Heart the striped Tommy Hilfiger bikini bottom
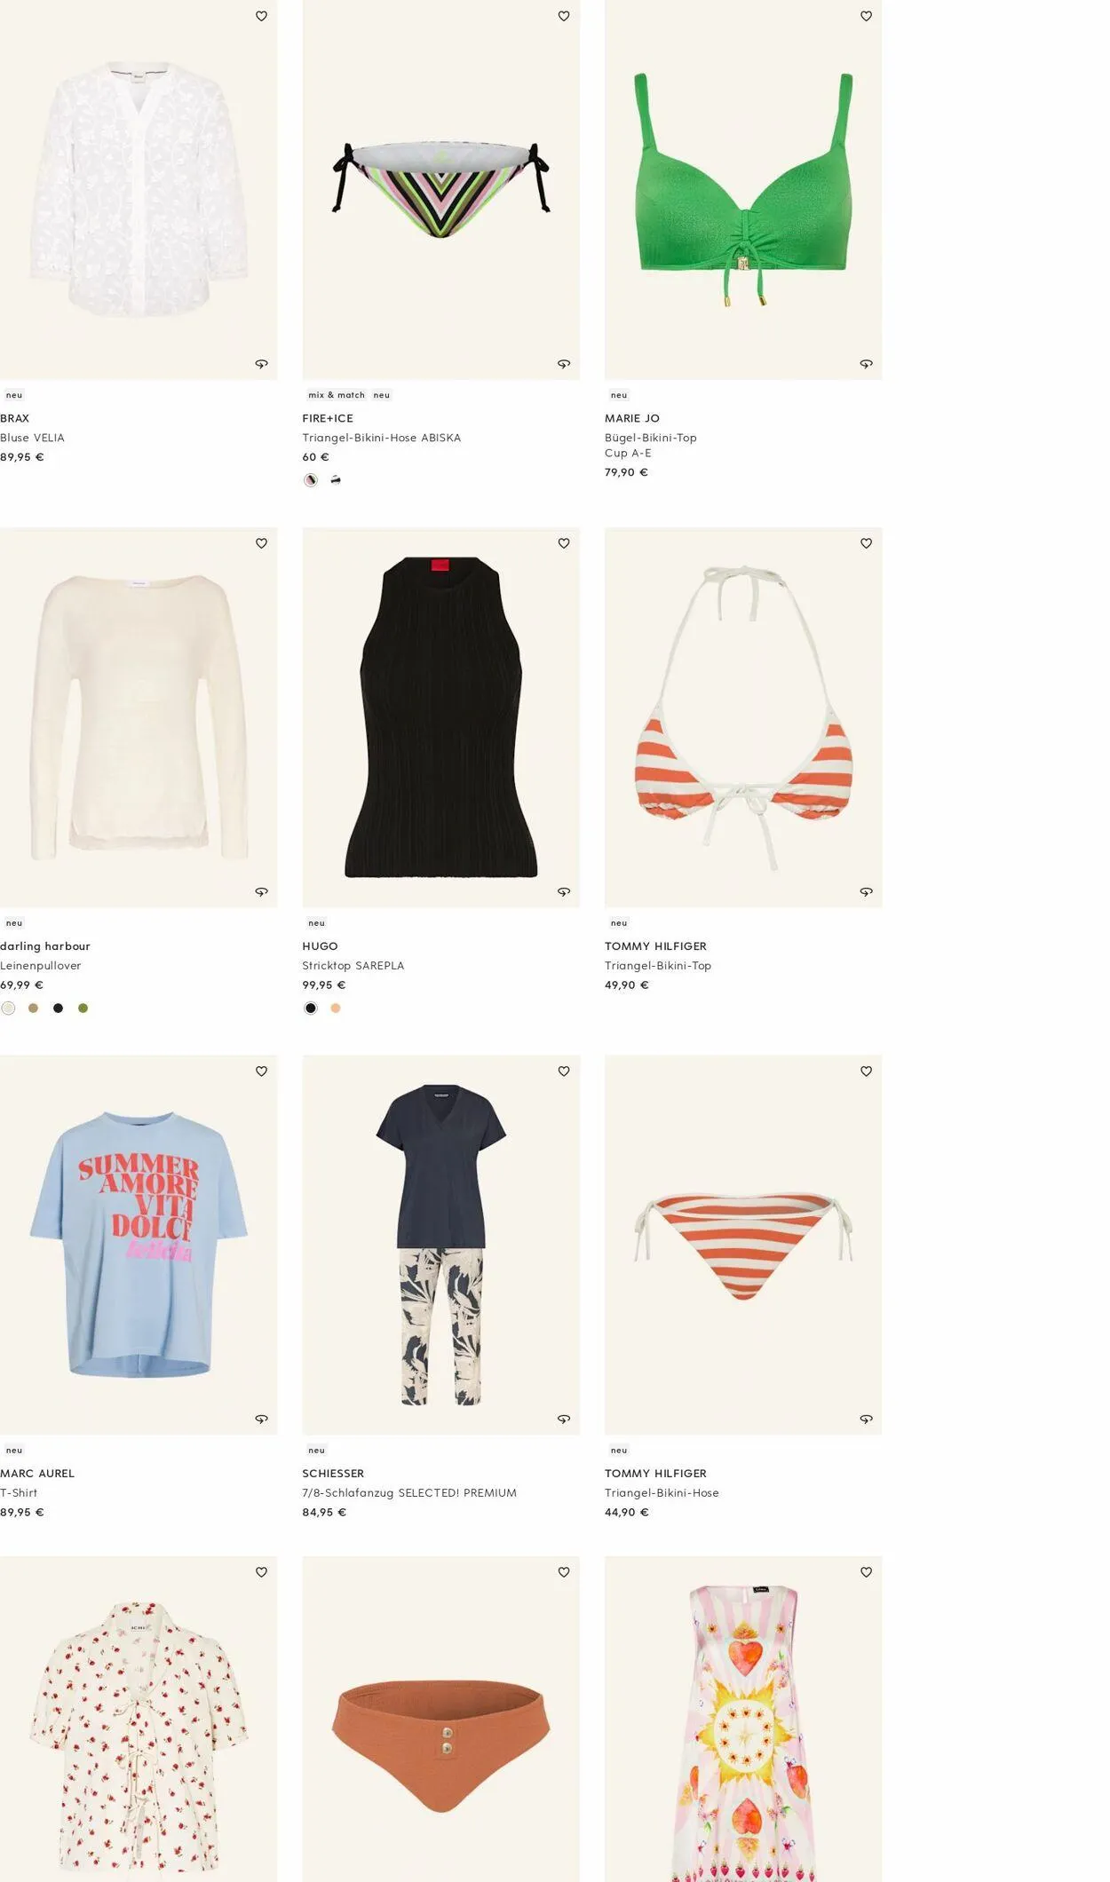 click(866, 1071)
